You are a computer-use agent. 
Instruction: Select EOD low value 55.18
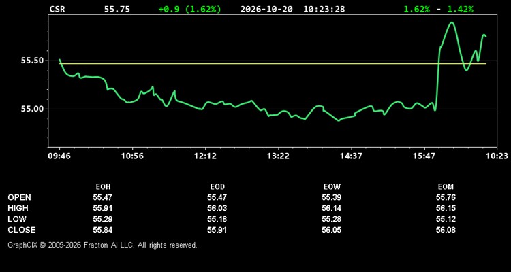click(217, 219)
